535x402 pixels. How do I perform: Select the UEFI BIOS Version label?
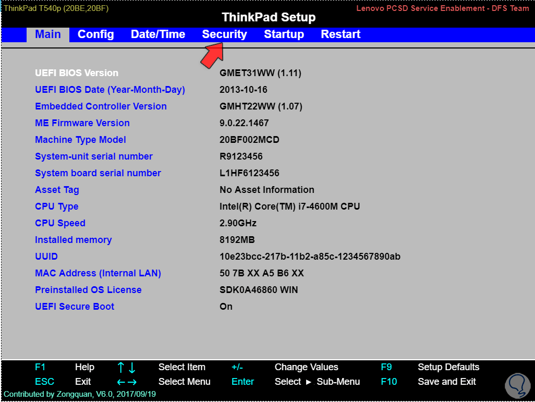(77, 73)
